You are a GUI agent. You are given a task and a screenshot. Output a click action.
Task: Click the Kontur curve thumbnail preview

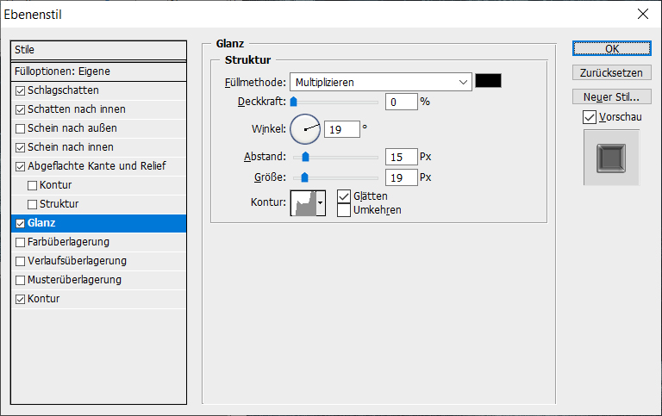point(303,202)
